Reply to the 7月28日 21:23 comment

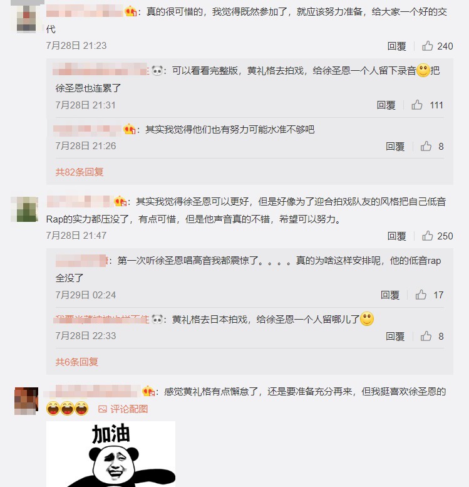point(397,46)
